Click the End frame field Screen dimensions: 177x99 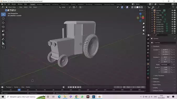pos(141,87)
